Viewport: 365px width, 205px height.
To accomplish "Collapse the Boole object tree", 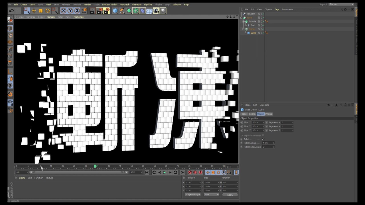I will 242,18.
